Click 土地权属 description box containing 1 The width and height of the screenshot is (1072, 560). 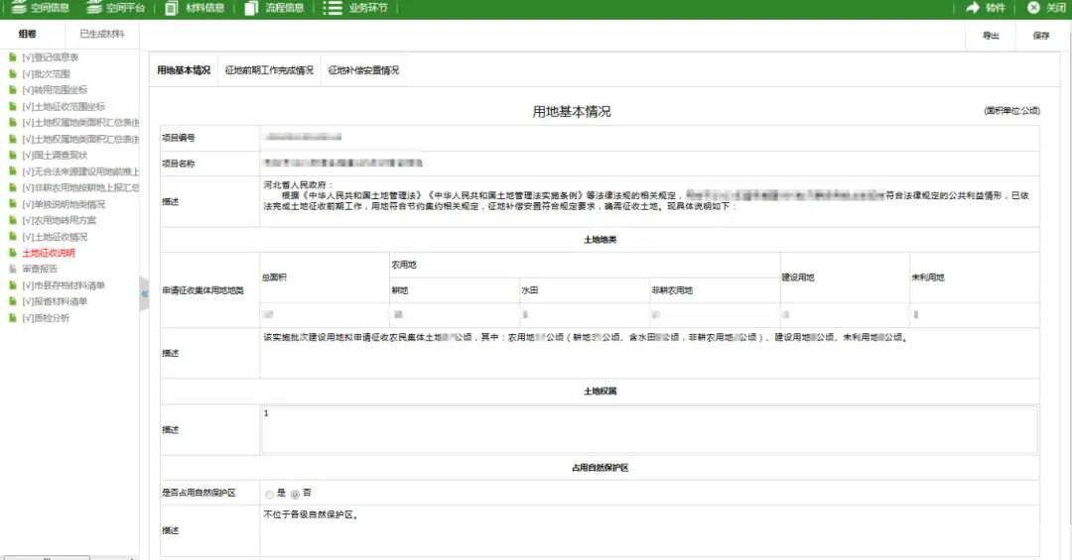649,429
